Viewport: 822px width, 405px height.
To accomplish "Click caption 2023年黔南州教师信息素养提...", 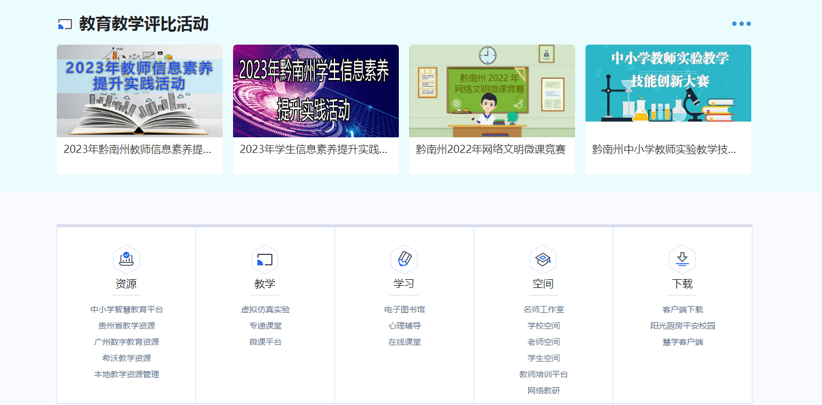I will pos(137,149).
